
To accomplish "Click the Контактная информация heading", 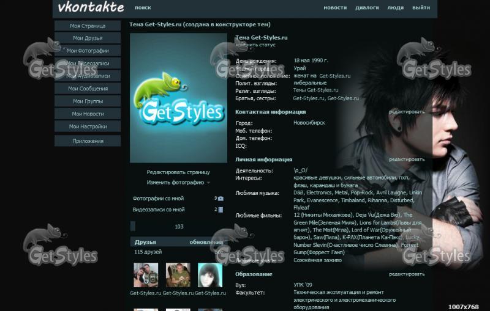I will coord(270,112).
